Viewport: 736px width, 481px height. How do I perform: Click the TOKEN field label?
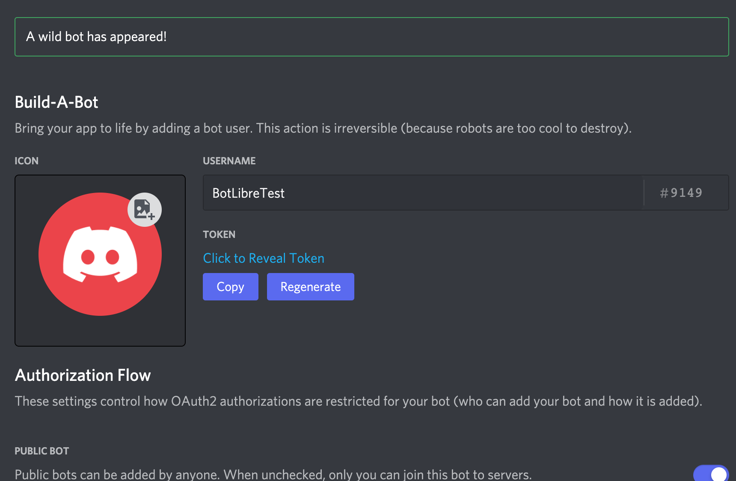pyautogui.click(x=219, y=235)
